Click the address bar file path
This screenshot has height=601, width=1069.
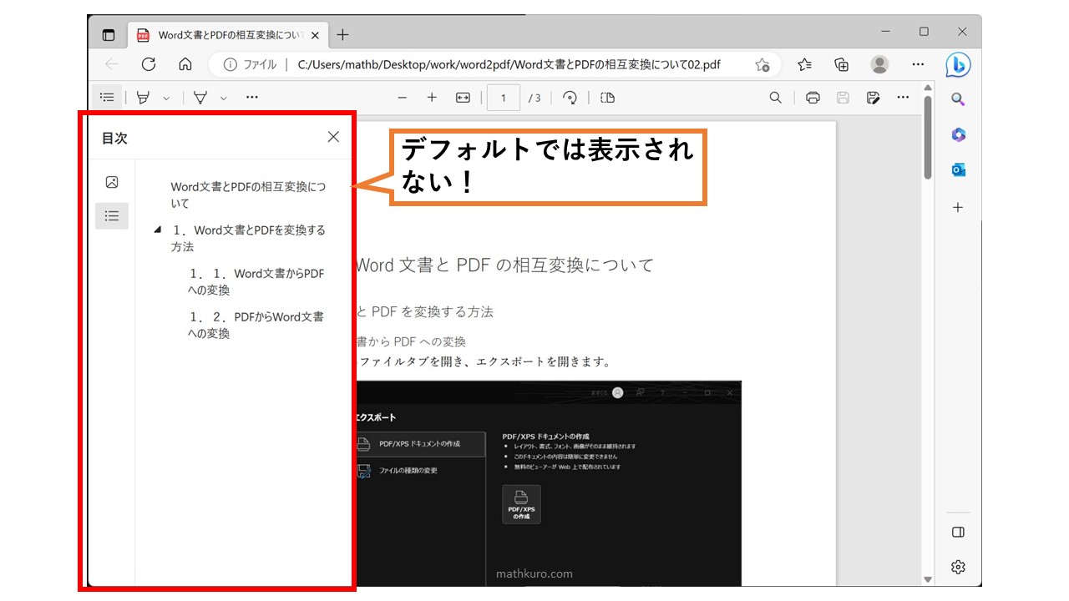pyautogui.click(x=509, y=64)
